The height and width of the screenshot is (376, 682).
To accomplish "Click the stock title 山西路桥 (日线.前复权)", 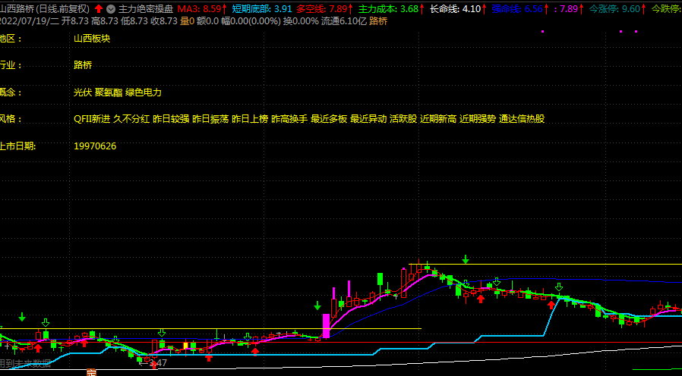I will coord(45,8).
